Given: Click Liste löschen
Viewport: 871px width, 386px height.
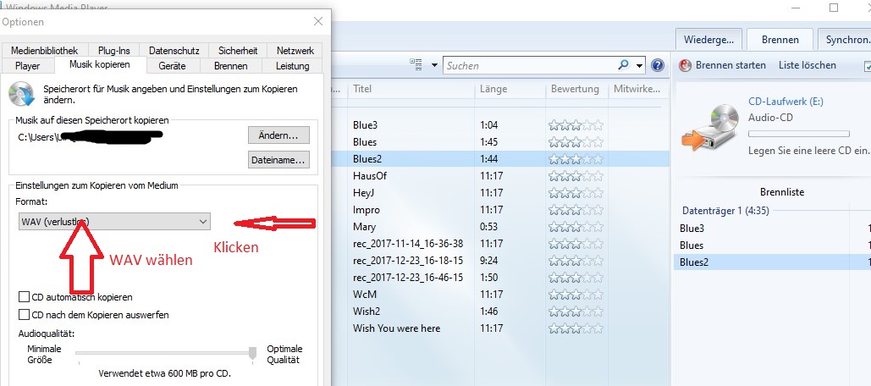Looking at the screenshot, I should point(808,65).
